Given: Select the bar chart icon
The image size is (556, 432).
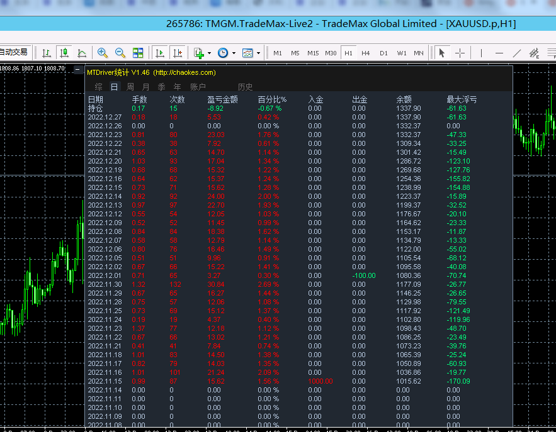Looking at the screenshot, I should point(47,53).
